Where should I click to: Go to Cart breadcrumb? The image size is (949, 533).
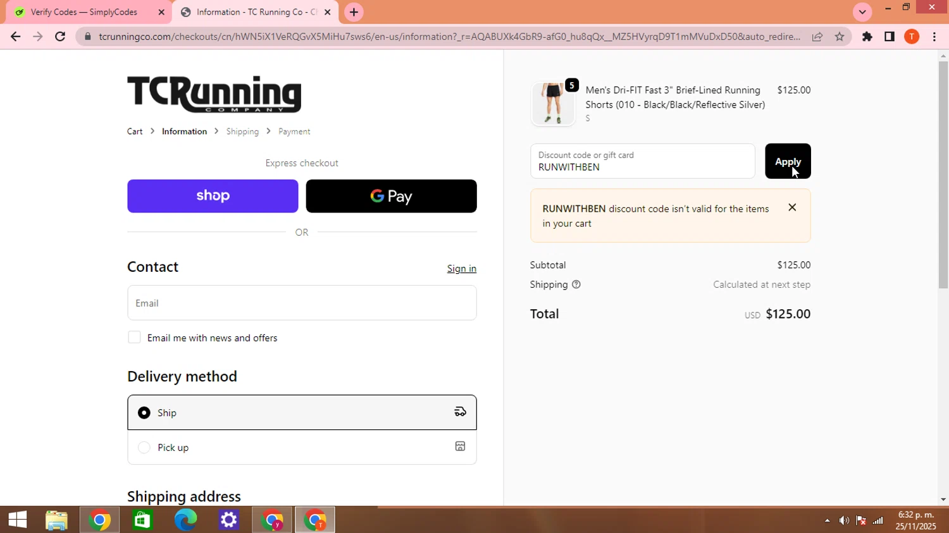pos(135,132)
